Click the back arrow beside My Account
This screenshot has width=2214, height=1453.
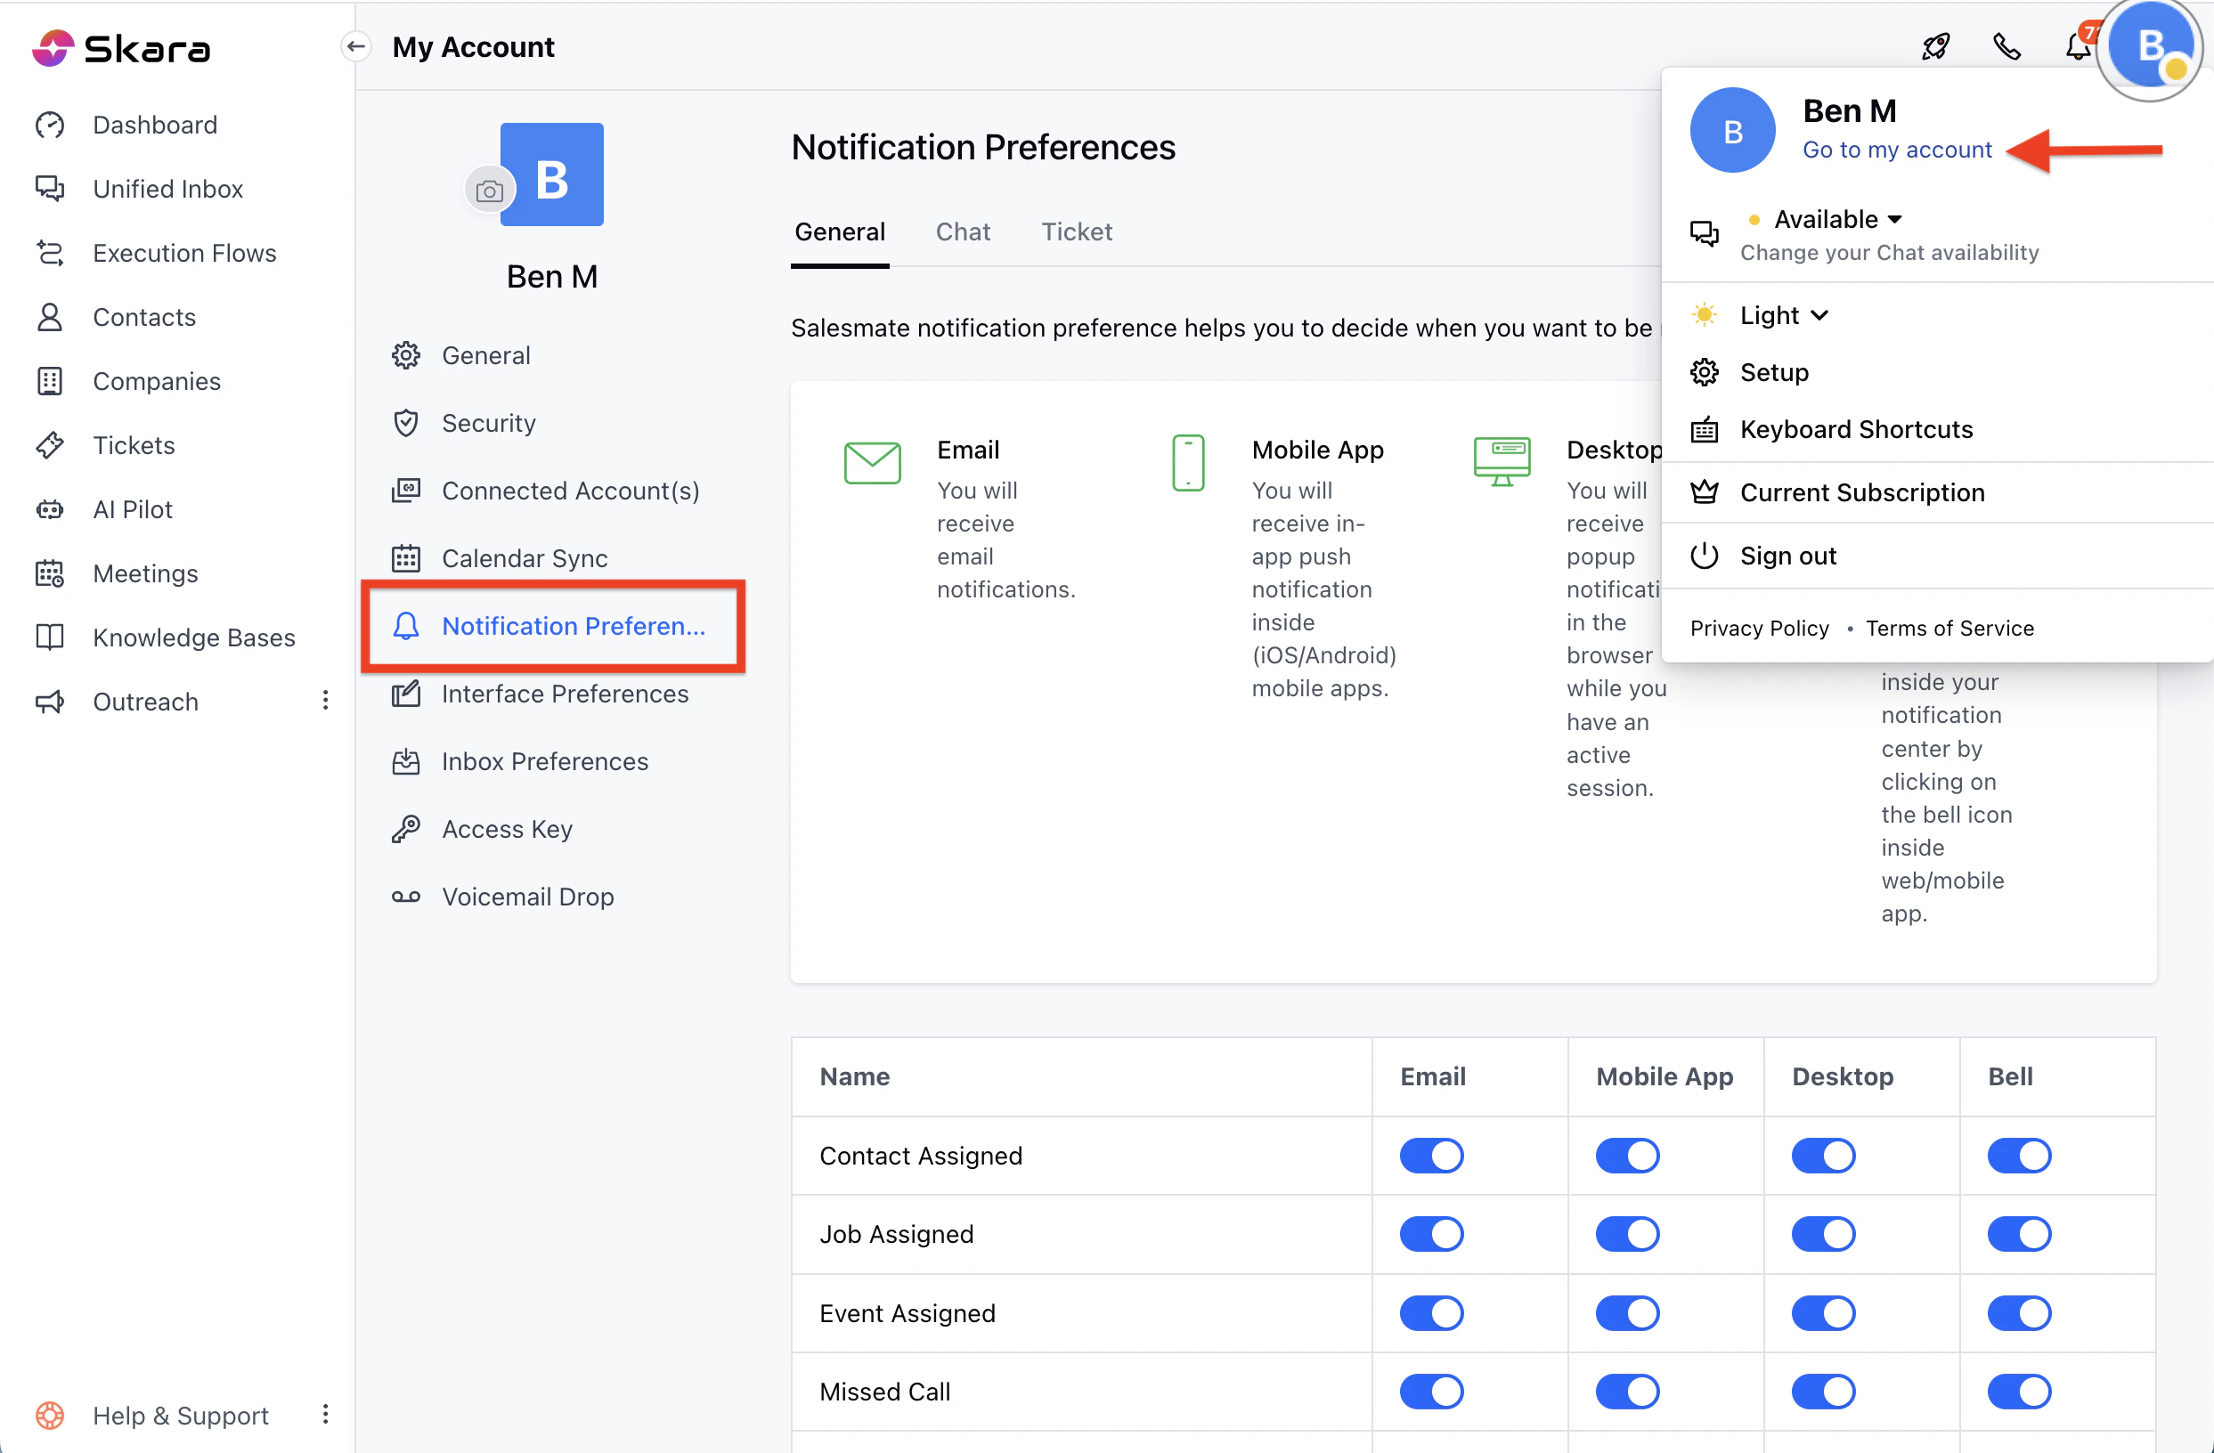(356, 46)
